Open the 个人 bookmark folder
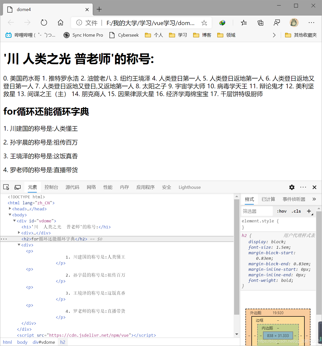 point(154,35)
